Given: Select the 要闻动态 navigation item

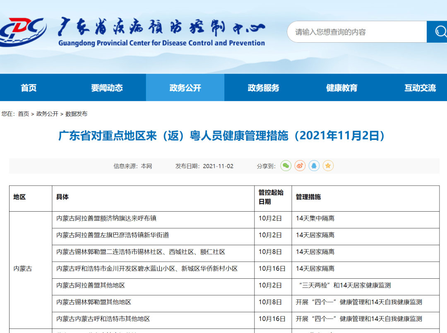Looking at the screenshot, I should point(107,87).
